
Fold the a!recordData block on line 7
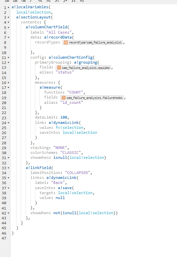(8, 38)
